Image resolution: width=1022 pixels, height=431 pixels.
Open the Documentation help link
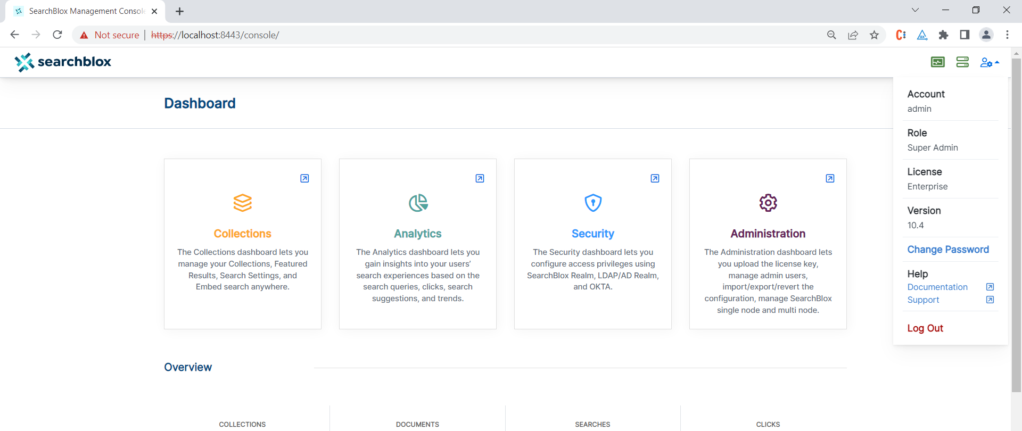click(x=937, y=287)
